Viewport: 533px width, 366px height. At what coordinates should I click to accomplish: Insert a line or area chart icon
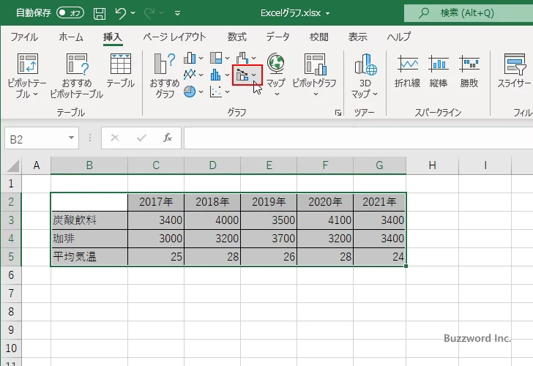(x=190, y=75)
